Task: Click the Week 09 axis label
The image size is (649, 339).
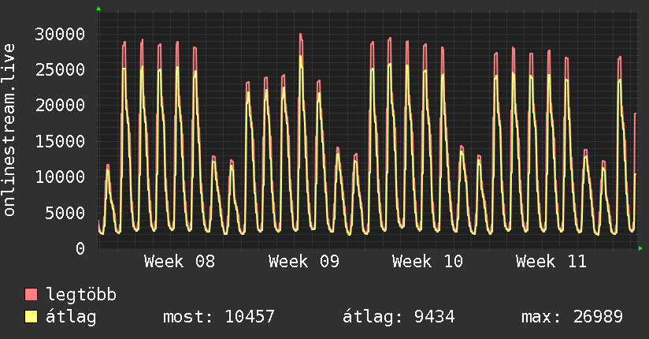Action: pos(304,262)
